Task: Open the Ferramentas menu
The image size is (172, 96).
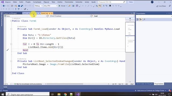Action: pos(69,2)
